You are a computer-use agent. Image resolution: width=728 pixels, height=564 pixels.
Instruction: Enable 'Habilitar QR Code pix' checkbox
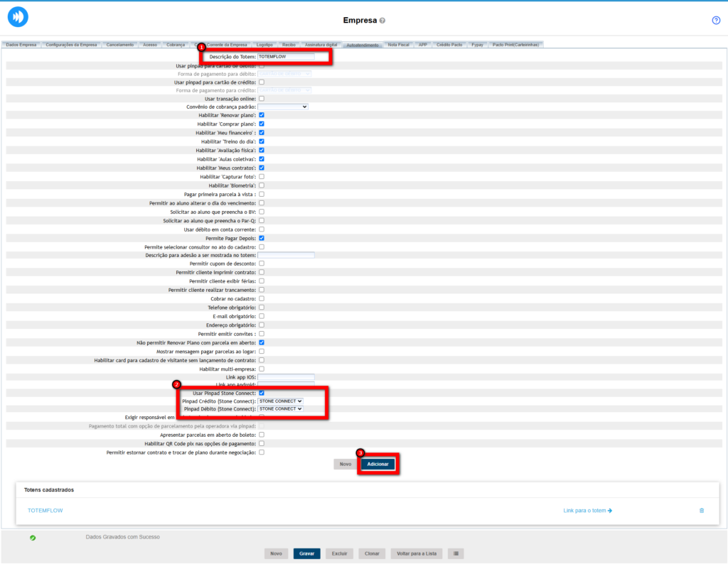pos(262,443)
